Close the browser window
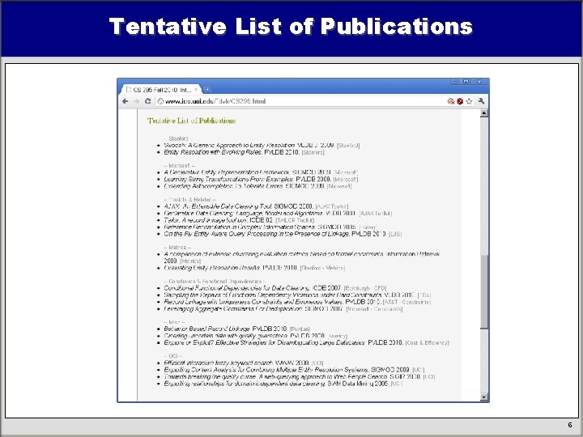The width and height of the screenshot is (583, 437). (479, 82)
